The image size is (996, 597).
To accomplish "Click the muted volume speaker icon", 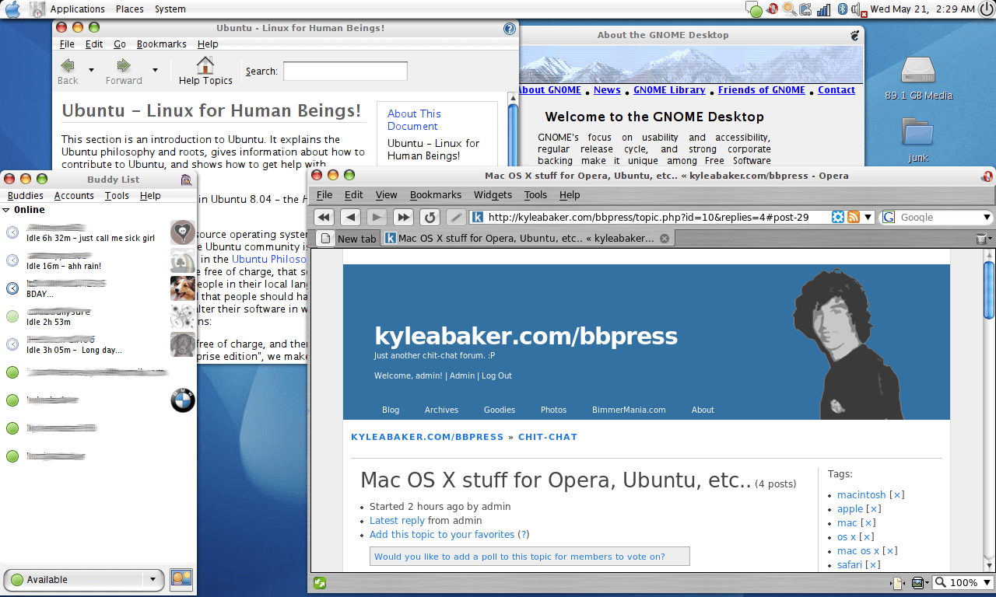I will point(859,9).
